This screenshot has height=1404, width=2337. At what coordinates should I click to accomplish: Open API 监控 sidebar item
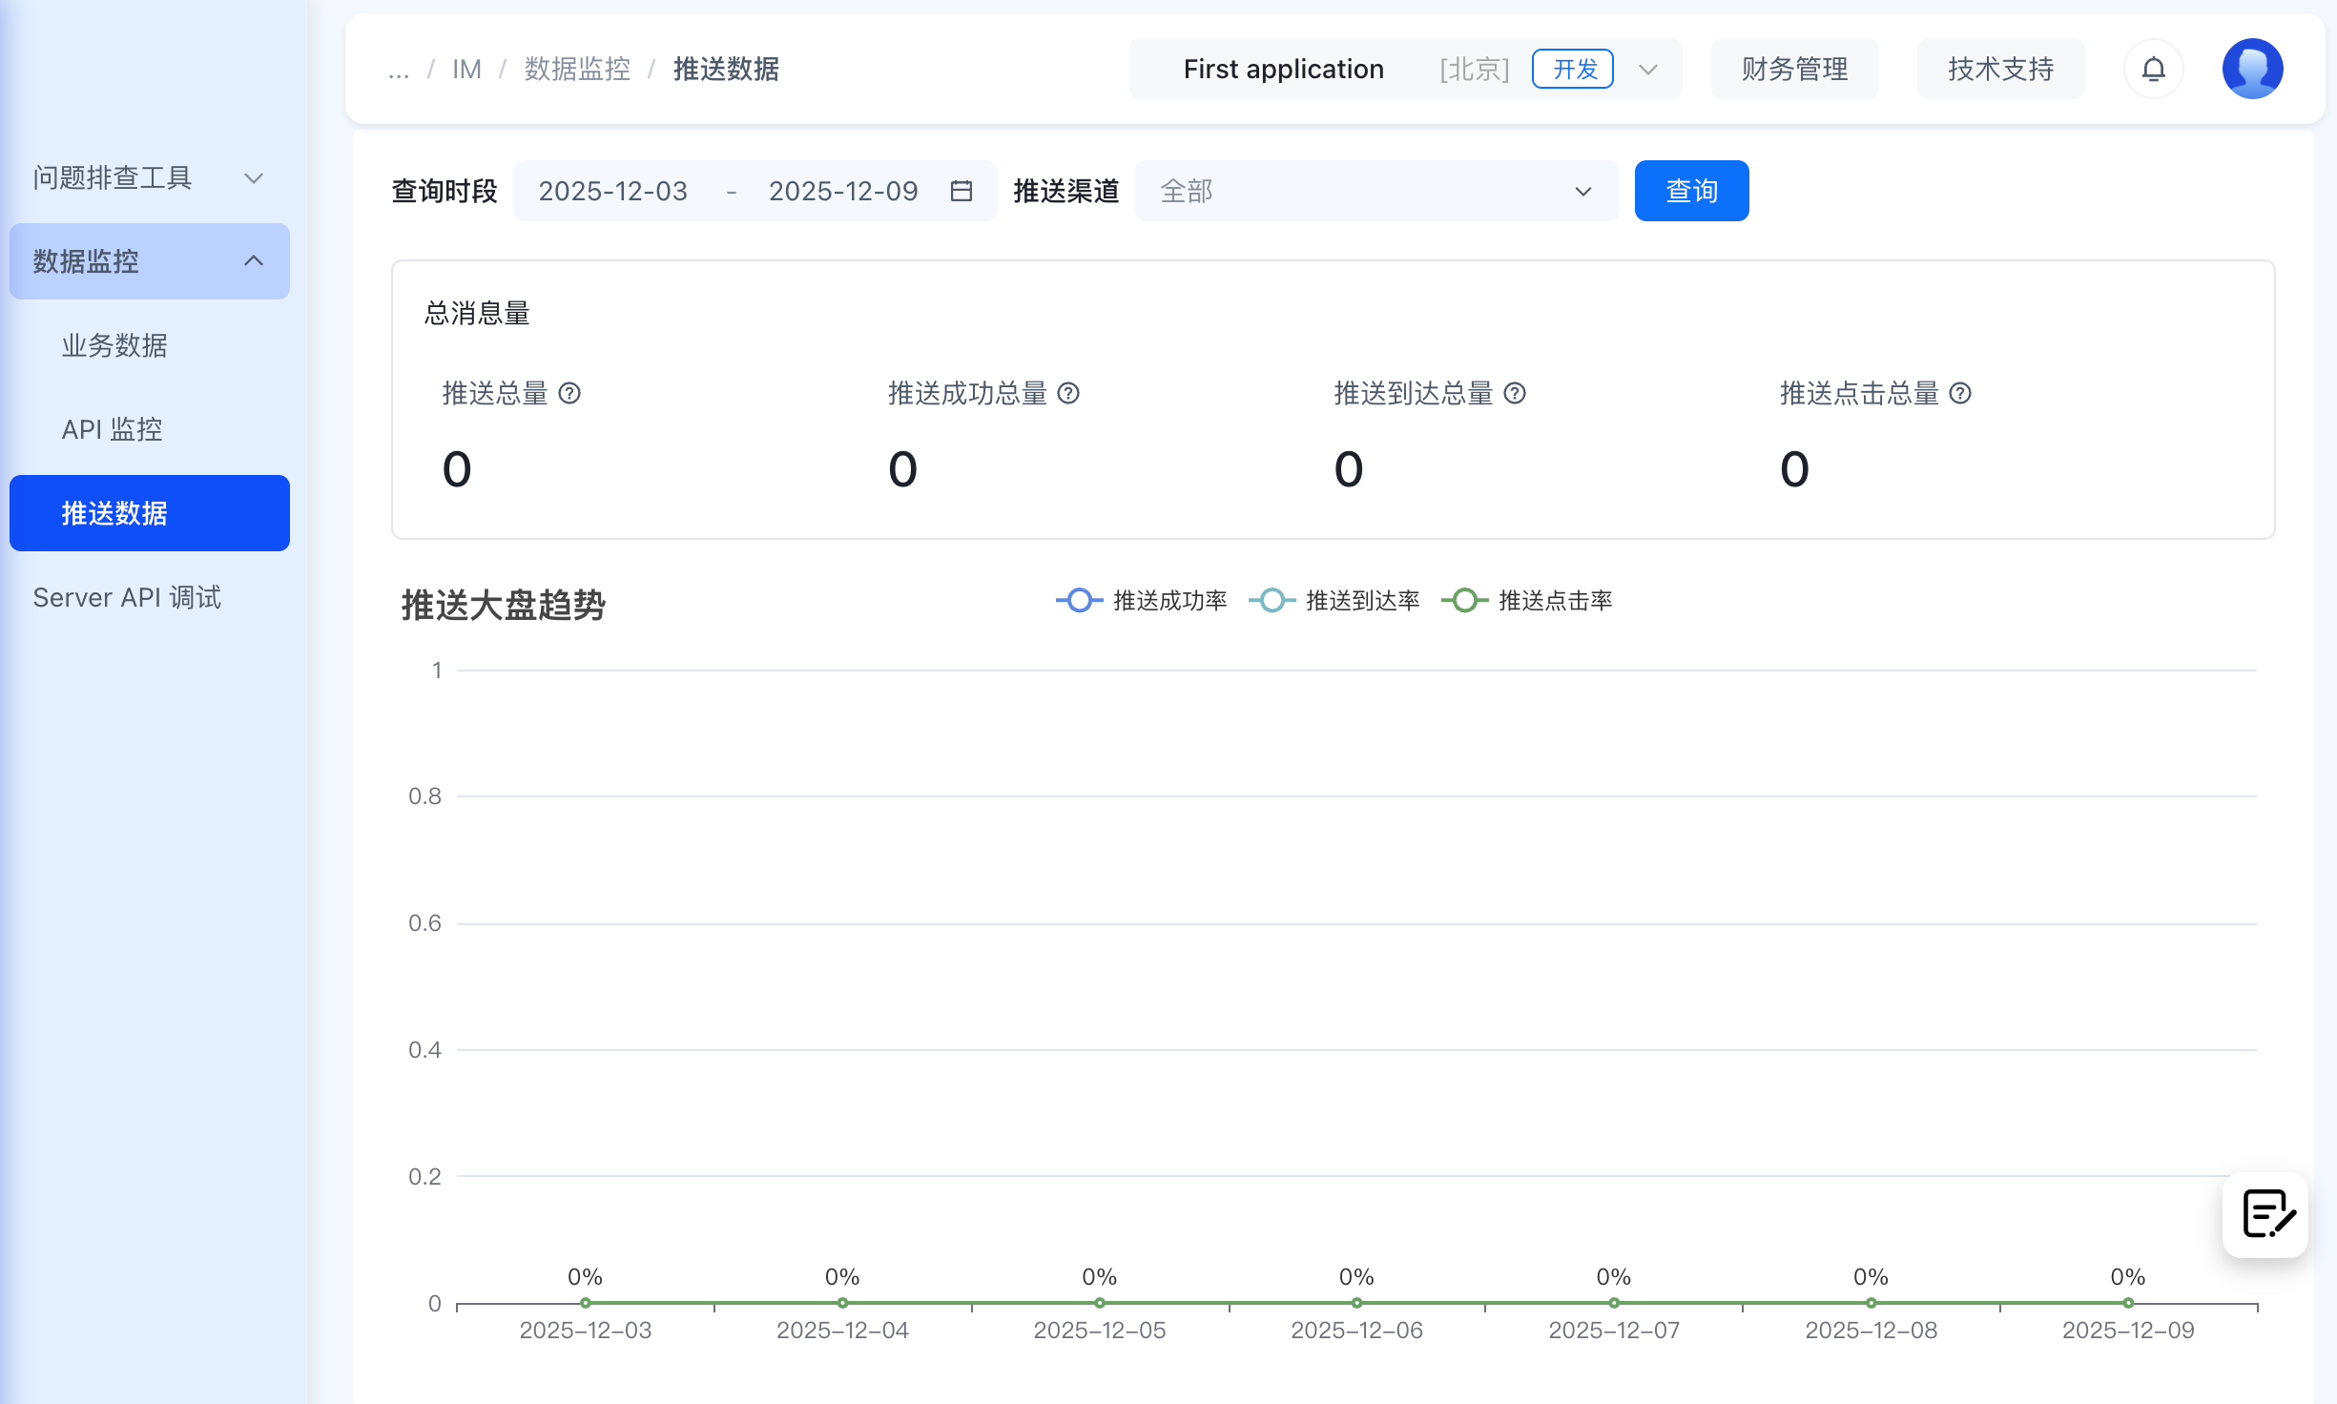coord(113,429)
